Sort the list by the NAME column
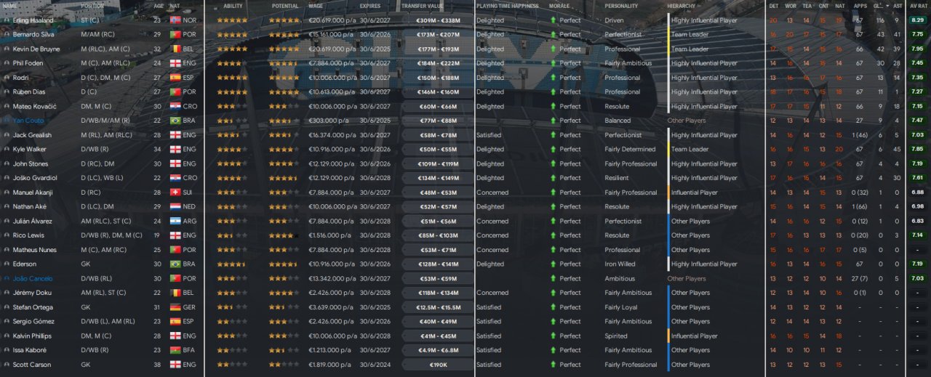 [11, 6]
